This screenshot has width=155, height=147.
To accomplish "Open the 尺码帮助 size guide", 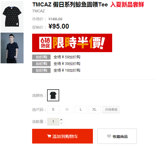I will click(111, 110).
